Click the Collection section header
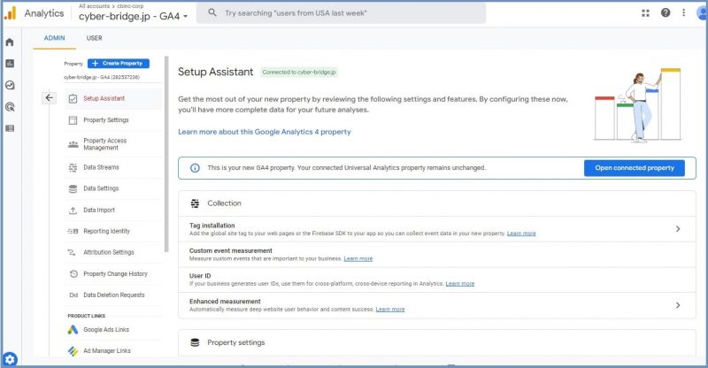The width and height of the screenshot is (708, 368). coord(436,203)
